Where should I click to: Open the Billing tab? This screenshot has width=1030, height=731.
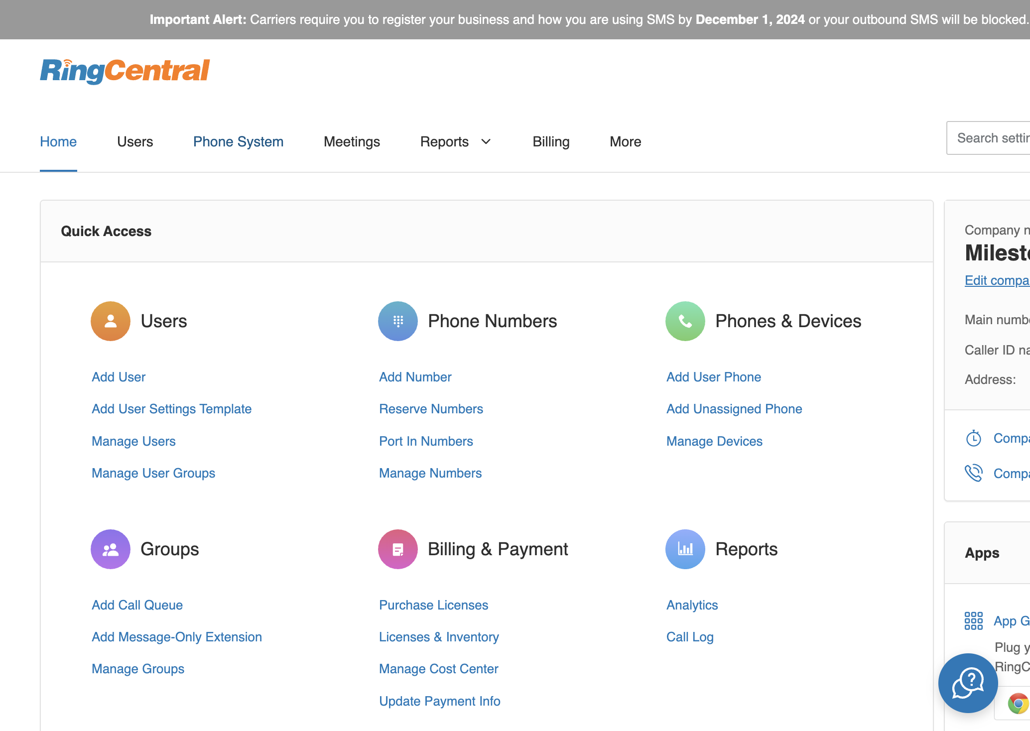pos(551,142)
